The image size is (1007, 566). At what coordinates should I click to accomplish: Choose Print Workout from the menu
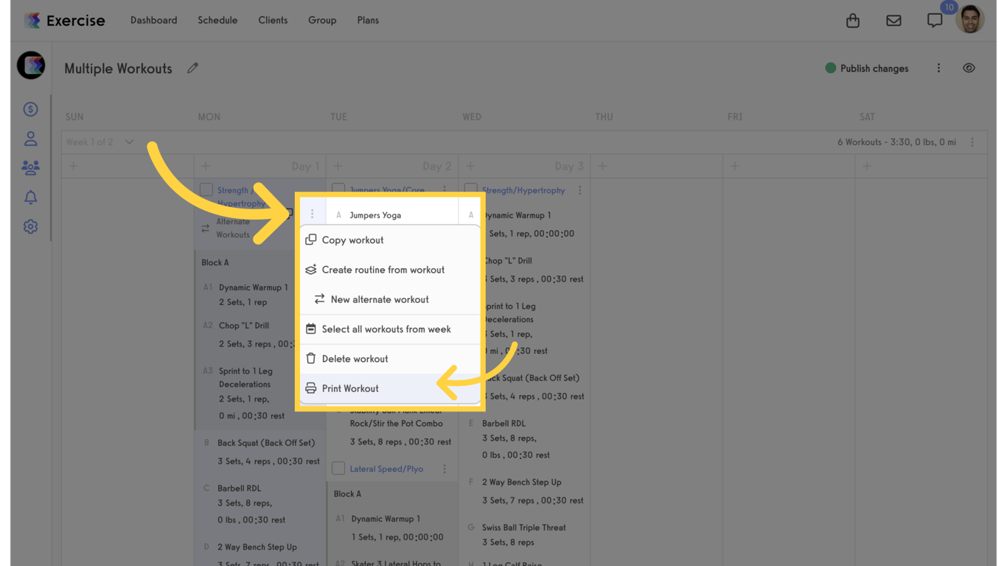(x=390, y=388)
